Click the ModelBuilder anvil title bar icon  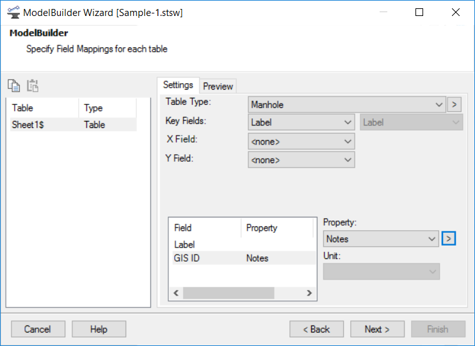tap(13, 12)
